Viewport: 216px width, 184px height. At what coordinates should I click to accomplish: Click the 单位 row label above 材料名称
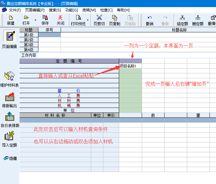click(69, 110)
